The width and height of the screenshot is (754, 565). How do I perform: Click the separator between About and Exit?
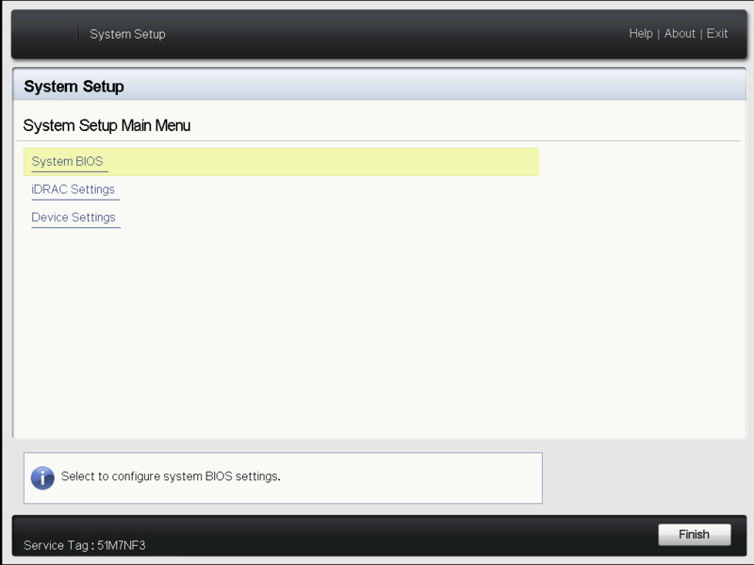(701, 34)
